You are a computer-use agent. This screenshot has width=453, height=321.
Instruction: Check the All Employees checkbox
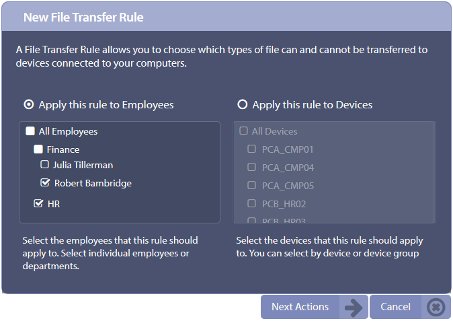[x=30, y=131]
